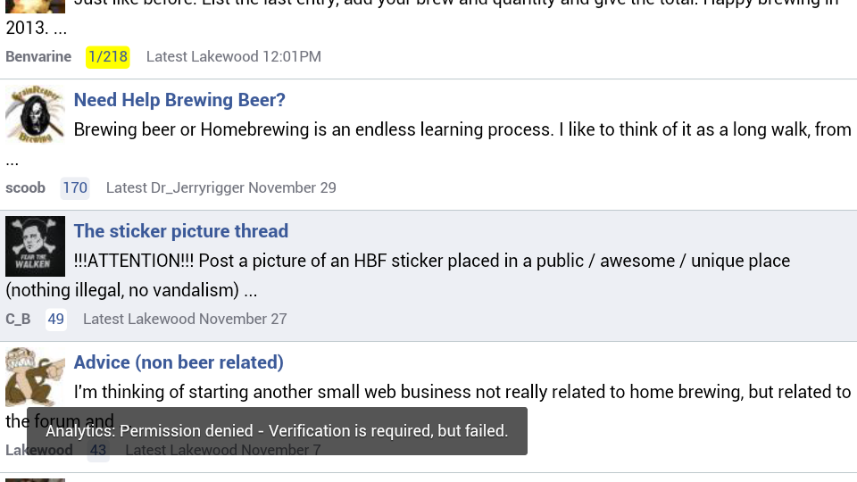Image resolution: width=857 pixels, height=482 pixels.
Task: Open 'Advice (non beer related)' thread
Action: coord(179,362)
